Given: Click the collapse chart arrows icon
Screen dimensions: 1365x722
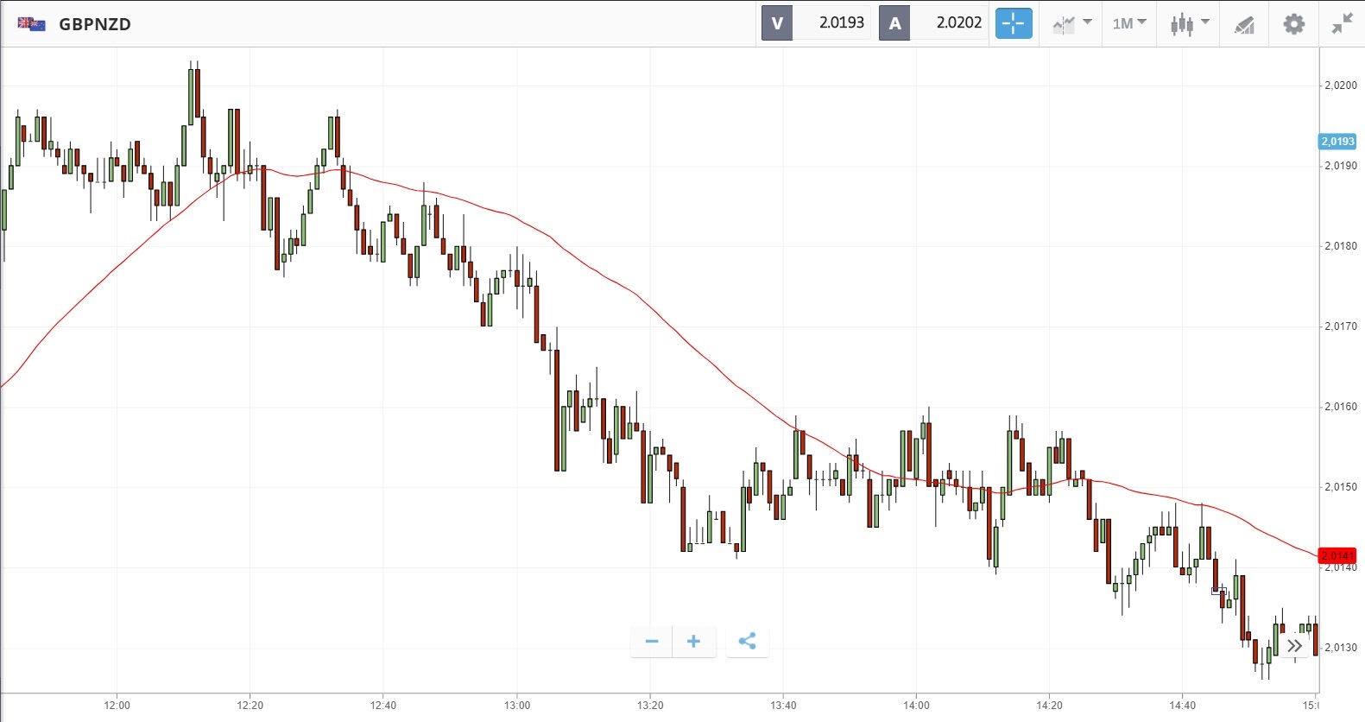Looking at the screenshot, I should [x=1342, y=23].
